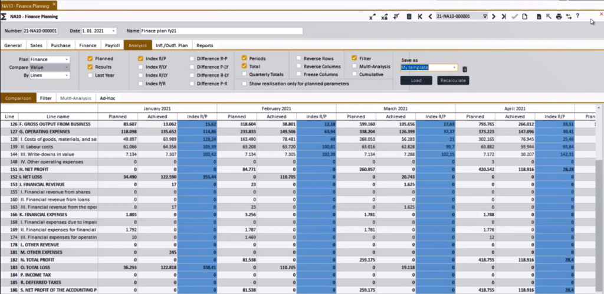Switch to the Payroll tab

click(x=112, y=45)
